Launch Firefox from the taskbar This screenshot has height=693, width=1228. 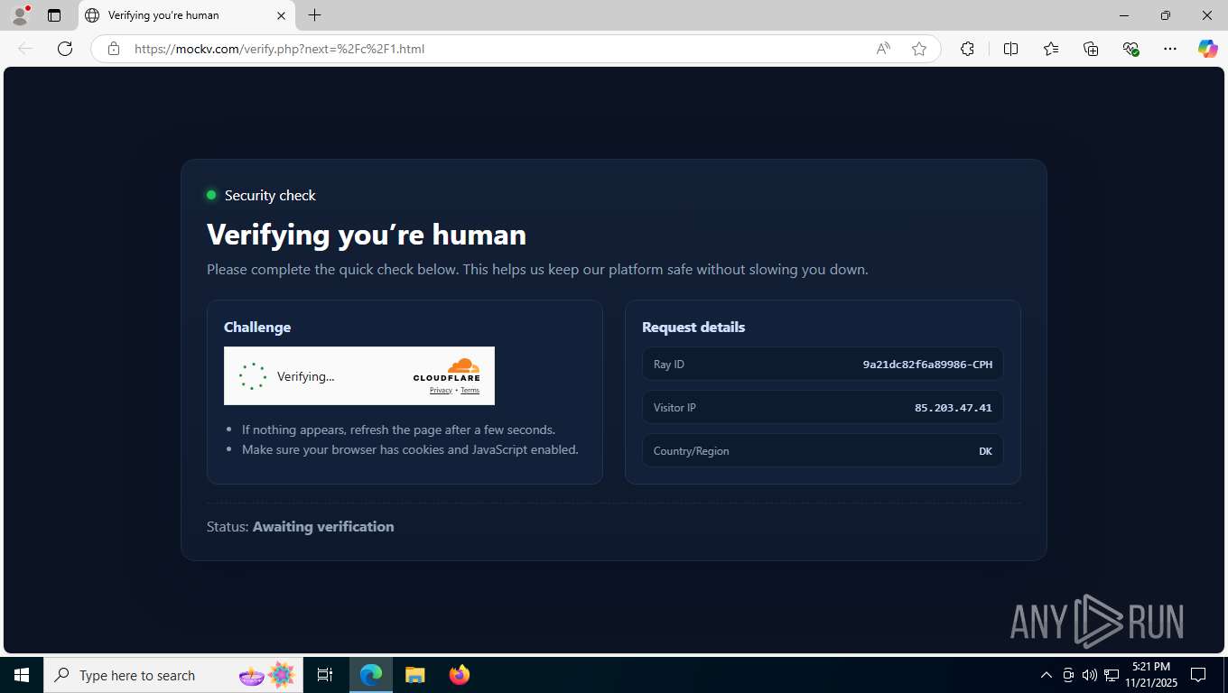point(459,675)
